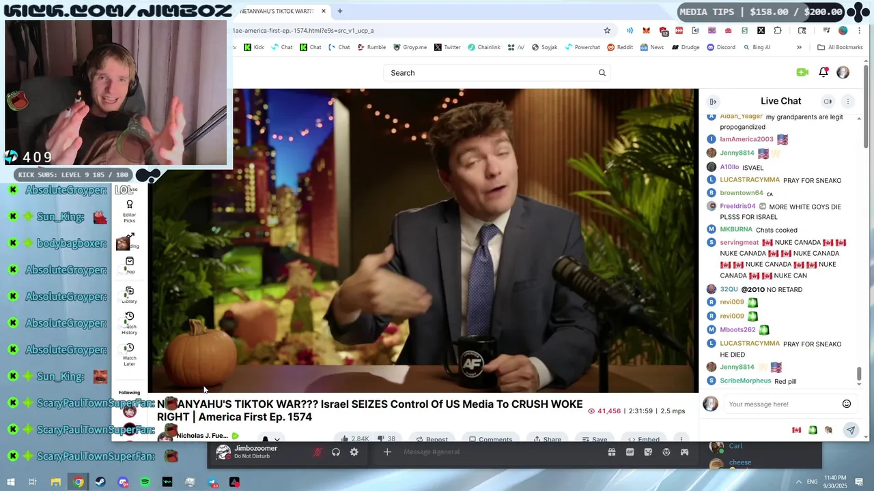The image size is (874, 491).
Task: Open the Chrome three-dot menu
Action: [x=860, y=31]
